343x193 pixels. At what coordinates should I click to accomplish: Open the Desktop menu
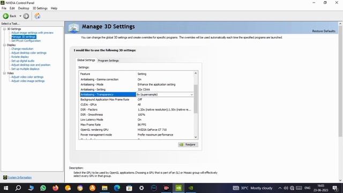tap(24, 9)
